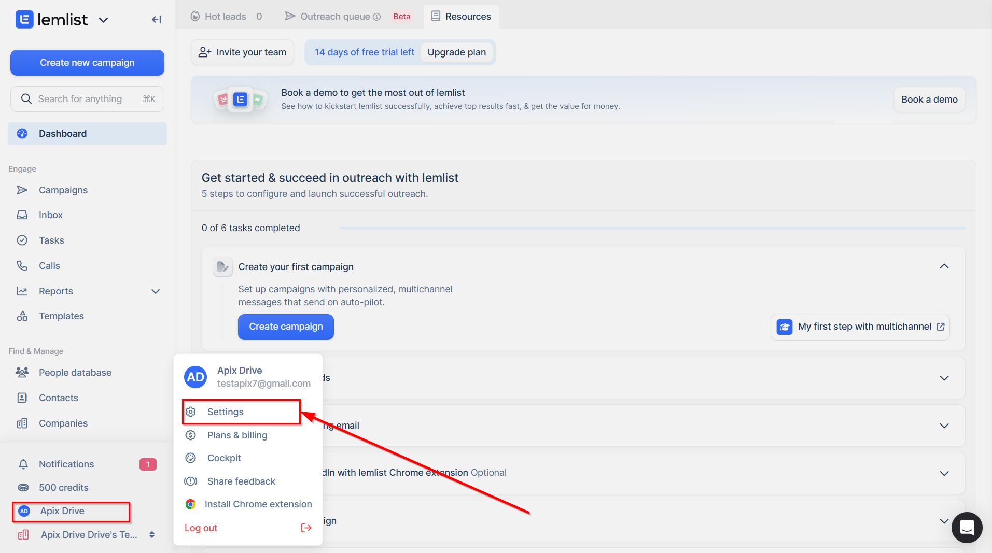Click Create new campaign button
This screenshot has width=992, height=553.
point(87,63)
